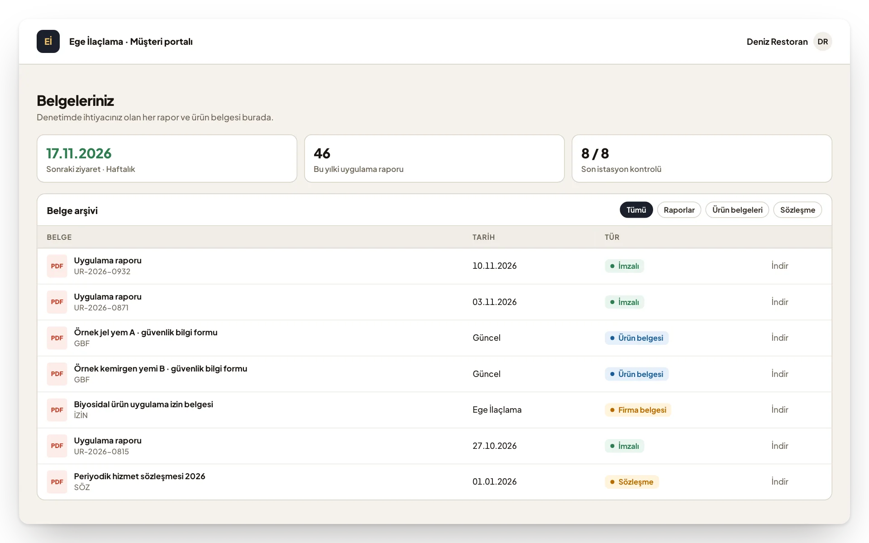
Task: Open the DR user avatar
Action: tap(822, 42)
